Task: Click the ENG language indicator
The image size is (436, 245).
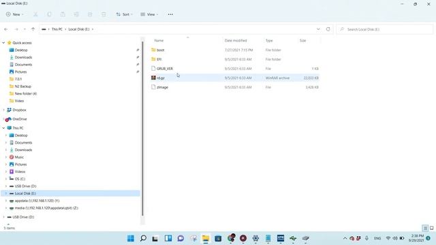Action: coord(377,238)
